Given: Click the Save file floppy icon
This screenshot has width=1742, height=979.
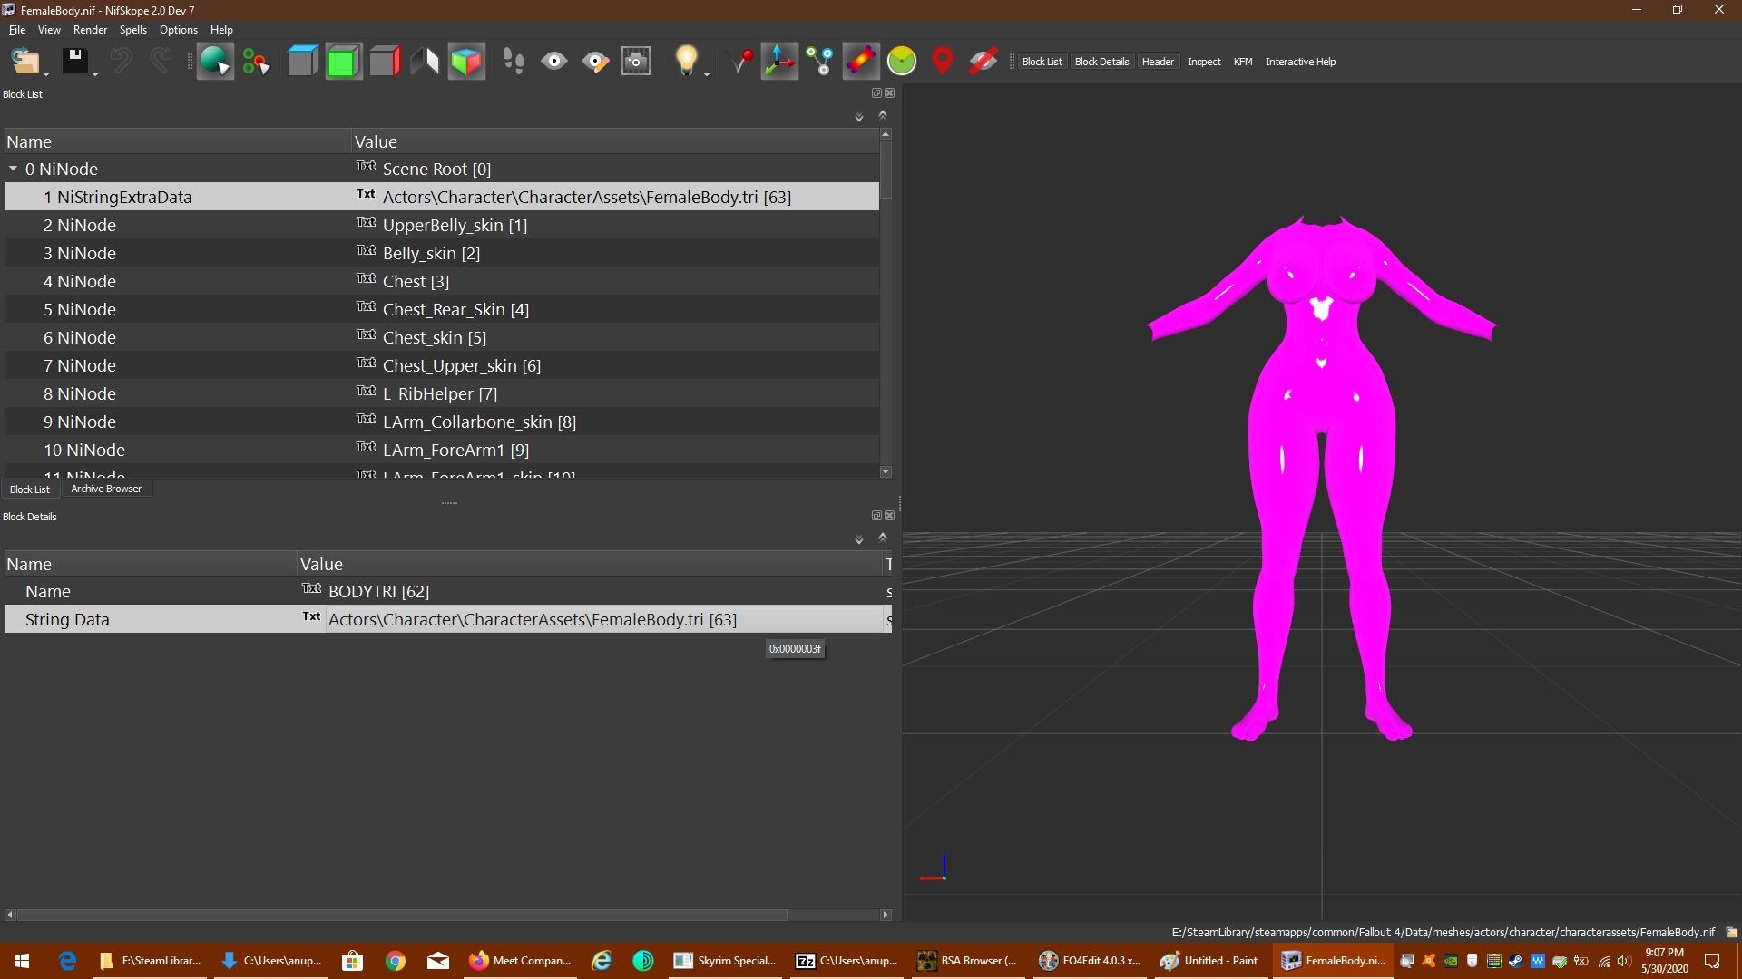Looking at the screenshot, I should [x=74, y=62].
